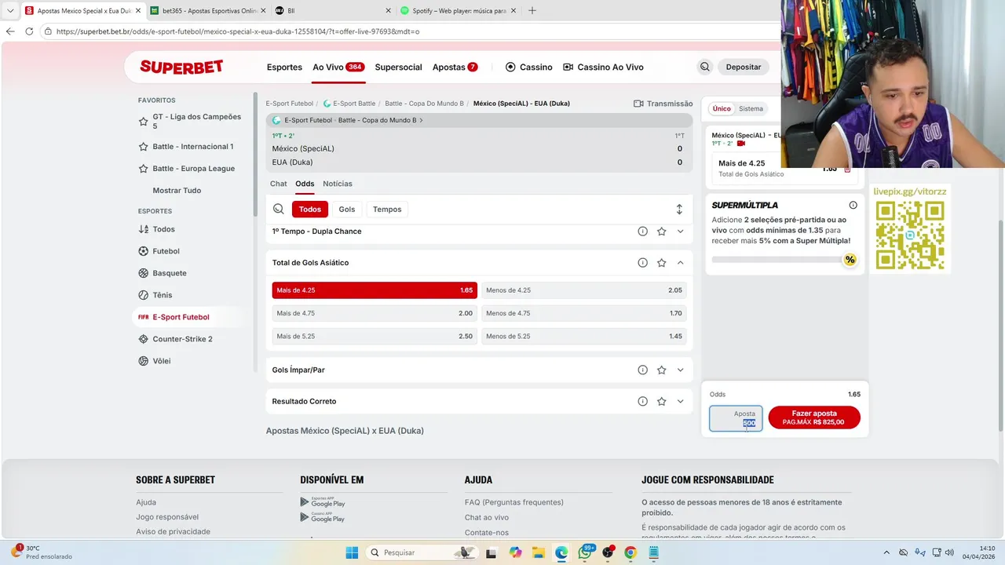Filter markets by Gols
1005x565 pixels.
[x=347, y=210]
